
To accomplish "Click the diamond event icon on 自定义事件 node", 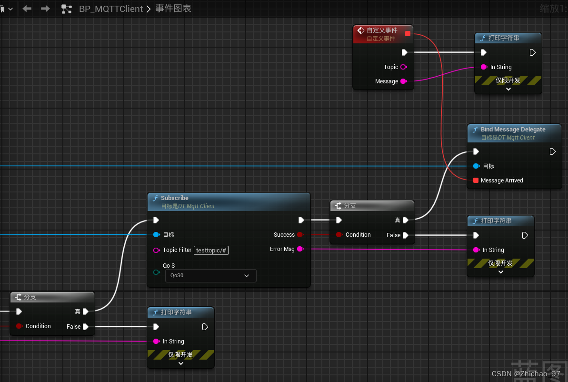I will coord(361,30).
